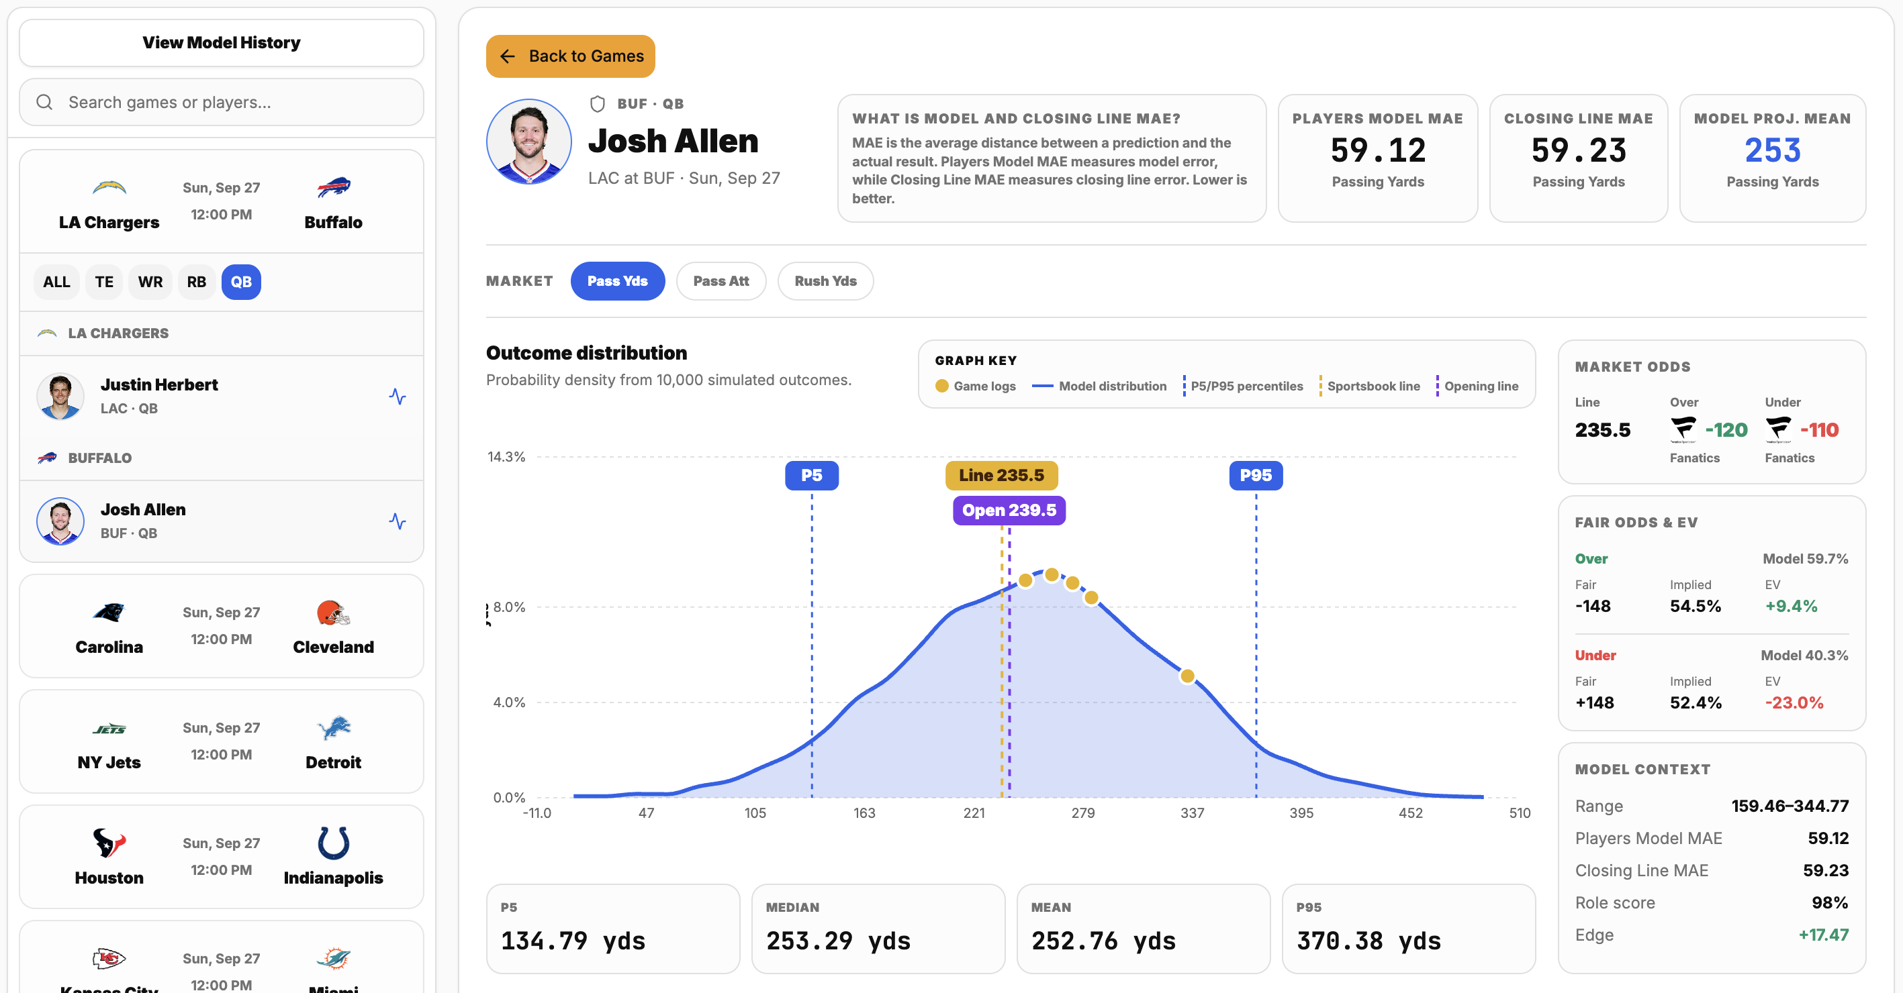Click the Indianapolis Colts horseshoe logo
This screenshot has height=993, width=1903.
(x=333, y=843)
